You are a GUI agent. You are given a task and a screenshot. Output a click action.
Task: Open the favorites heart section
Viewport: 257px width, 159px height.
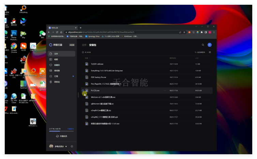[x=61, y=65]
